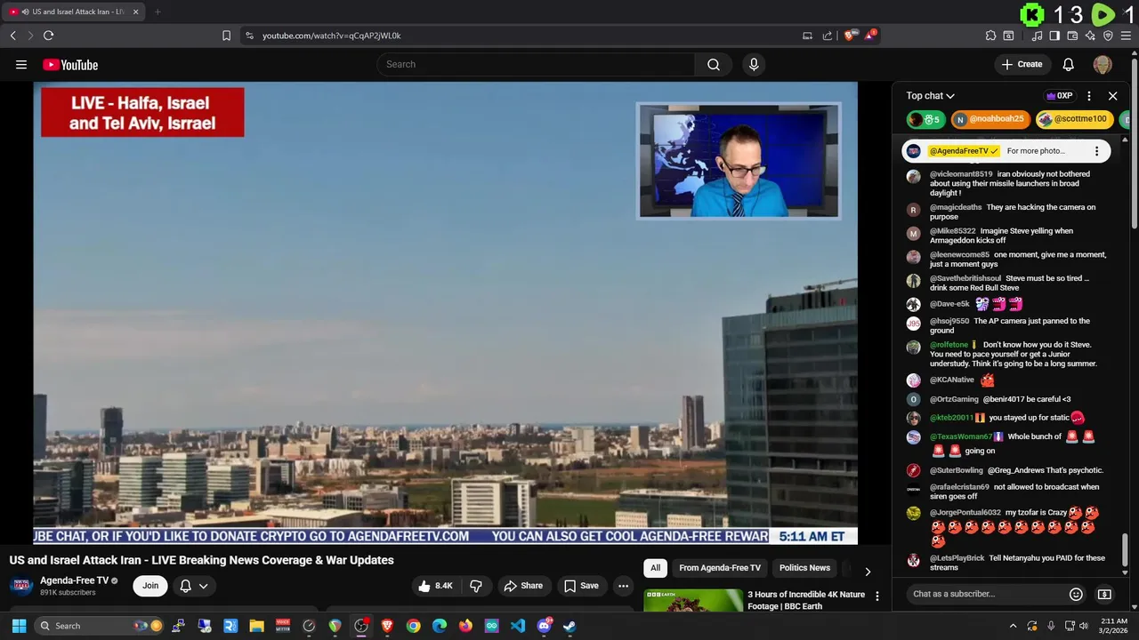The width and height of the screenshot is (1139, 640).
Task: Expand the Top chat dropdown
Action: click(x=930, y=96)
